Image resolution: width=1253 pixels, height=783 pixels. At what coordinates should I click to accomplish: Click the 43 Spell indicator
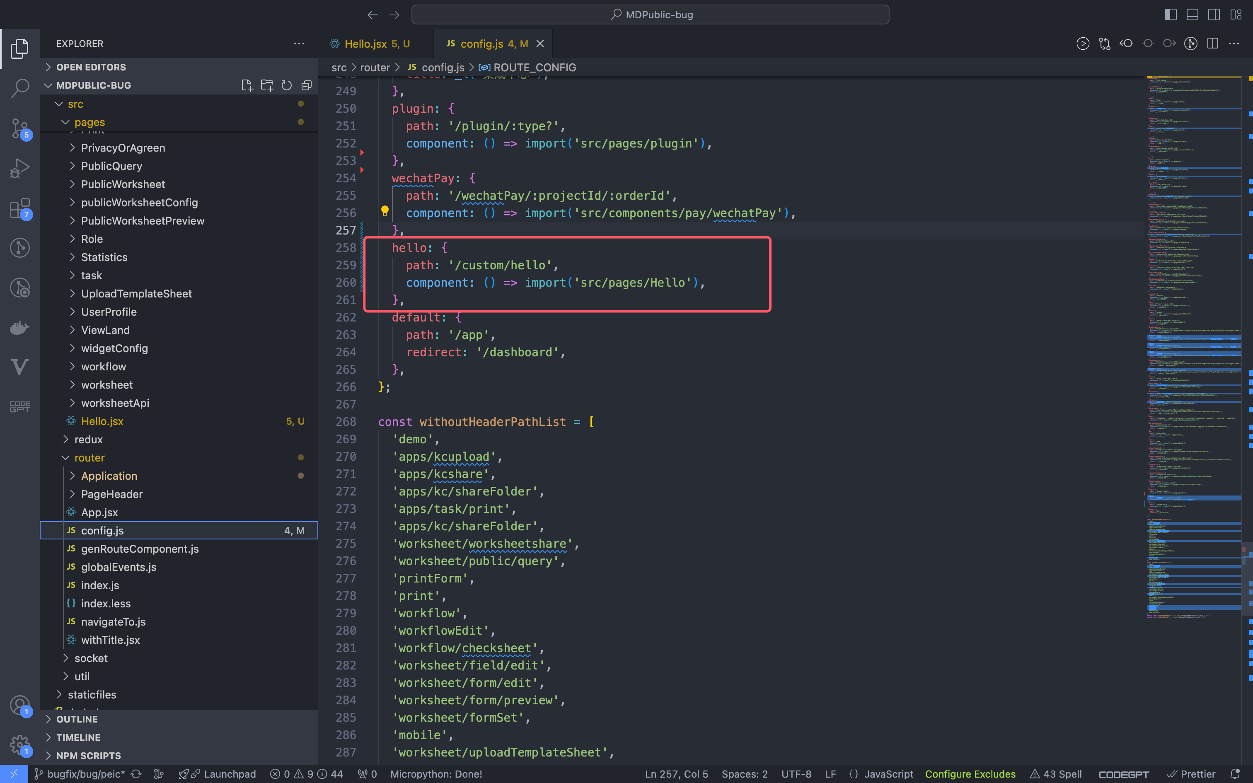click(x=1056, y=774)
